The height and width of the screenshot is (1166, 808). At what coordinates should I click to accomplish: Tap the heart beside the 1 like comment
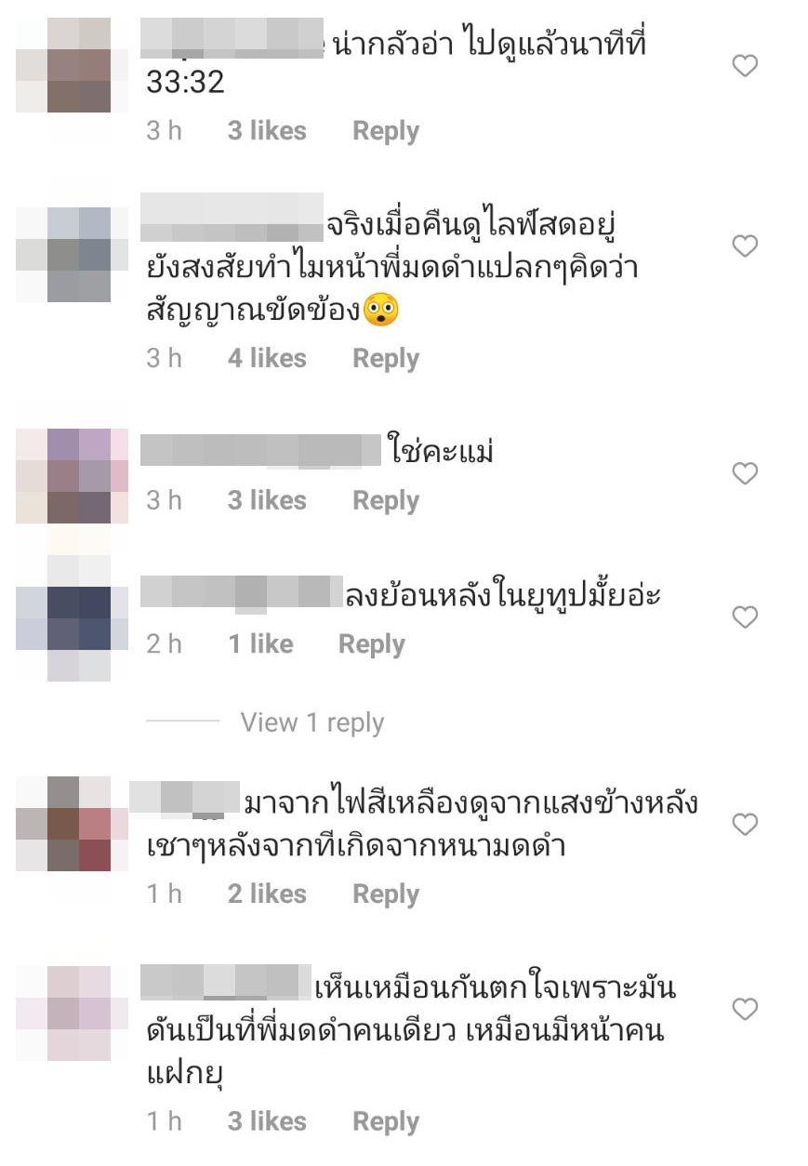pyautogui.click(x=746, y=617)
